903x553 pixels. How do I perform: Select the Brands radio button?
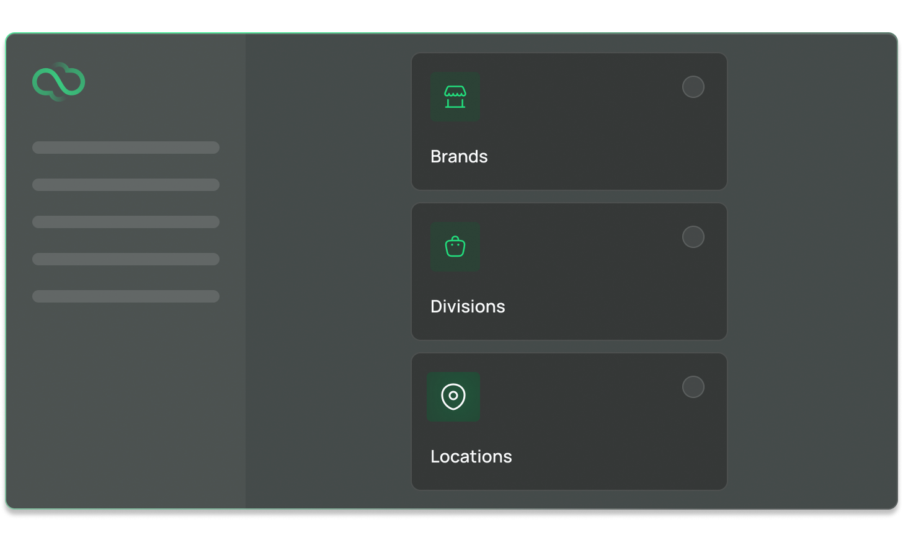[693, 87]
